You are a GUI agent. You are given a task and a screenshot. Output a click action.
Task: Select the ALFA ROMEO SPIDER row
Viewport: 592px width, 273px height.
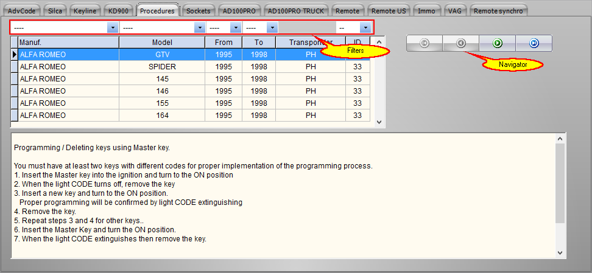[x=162, y=67]
